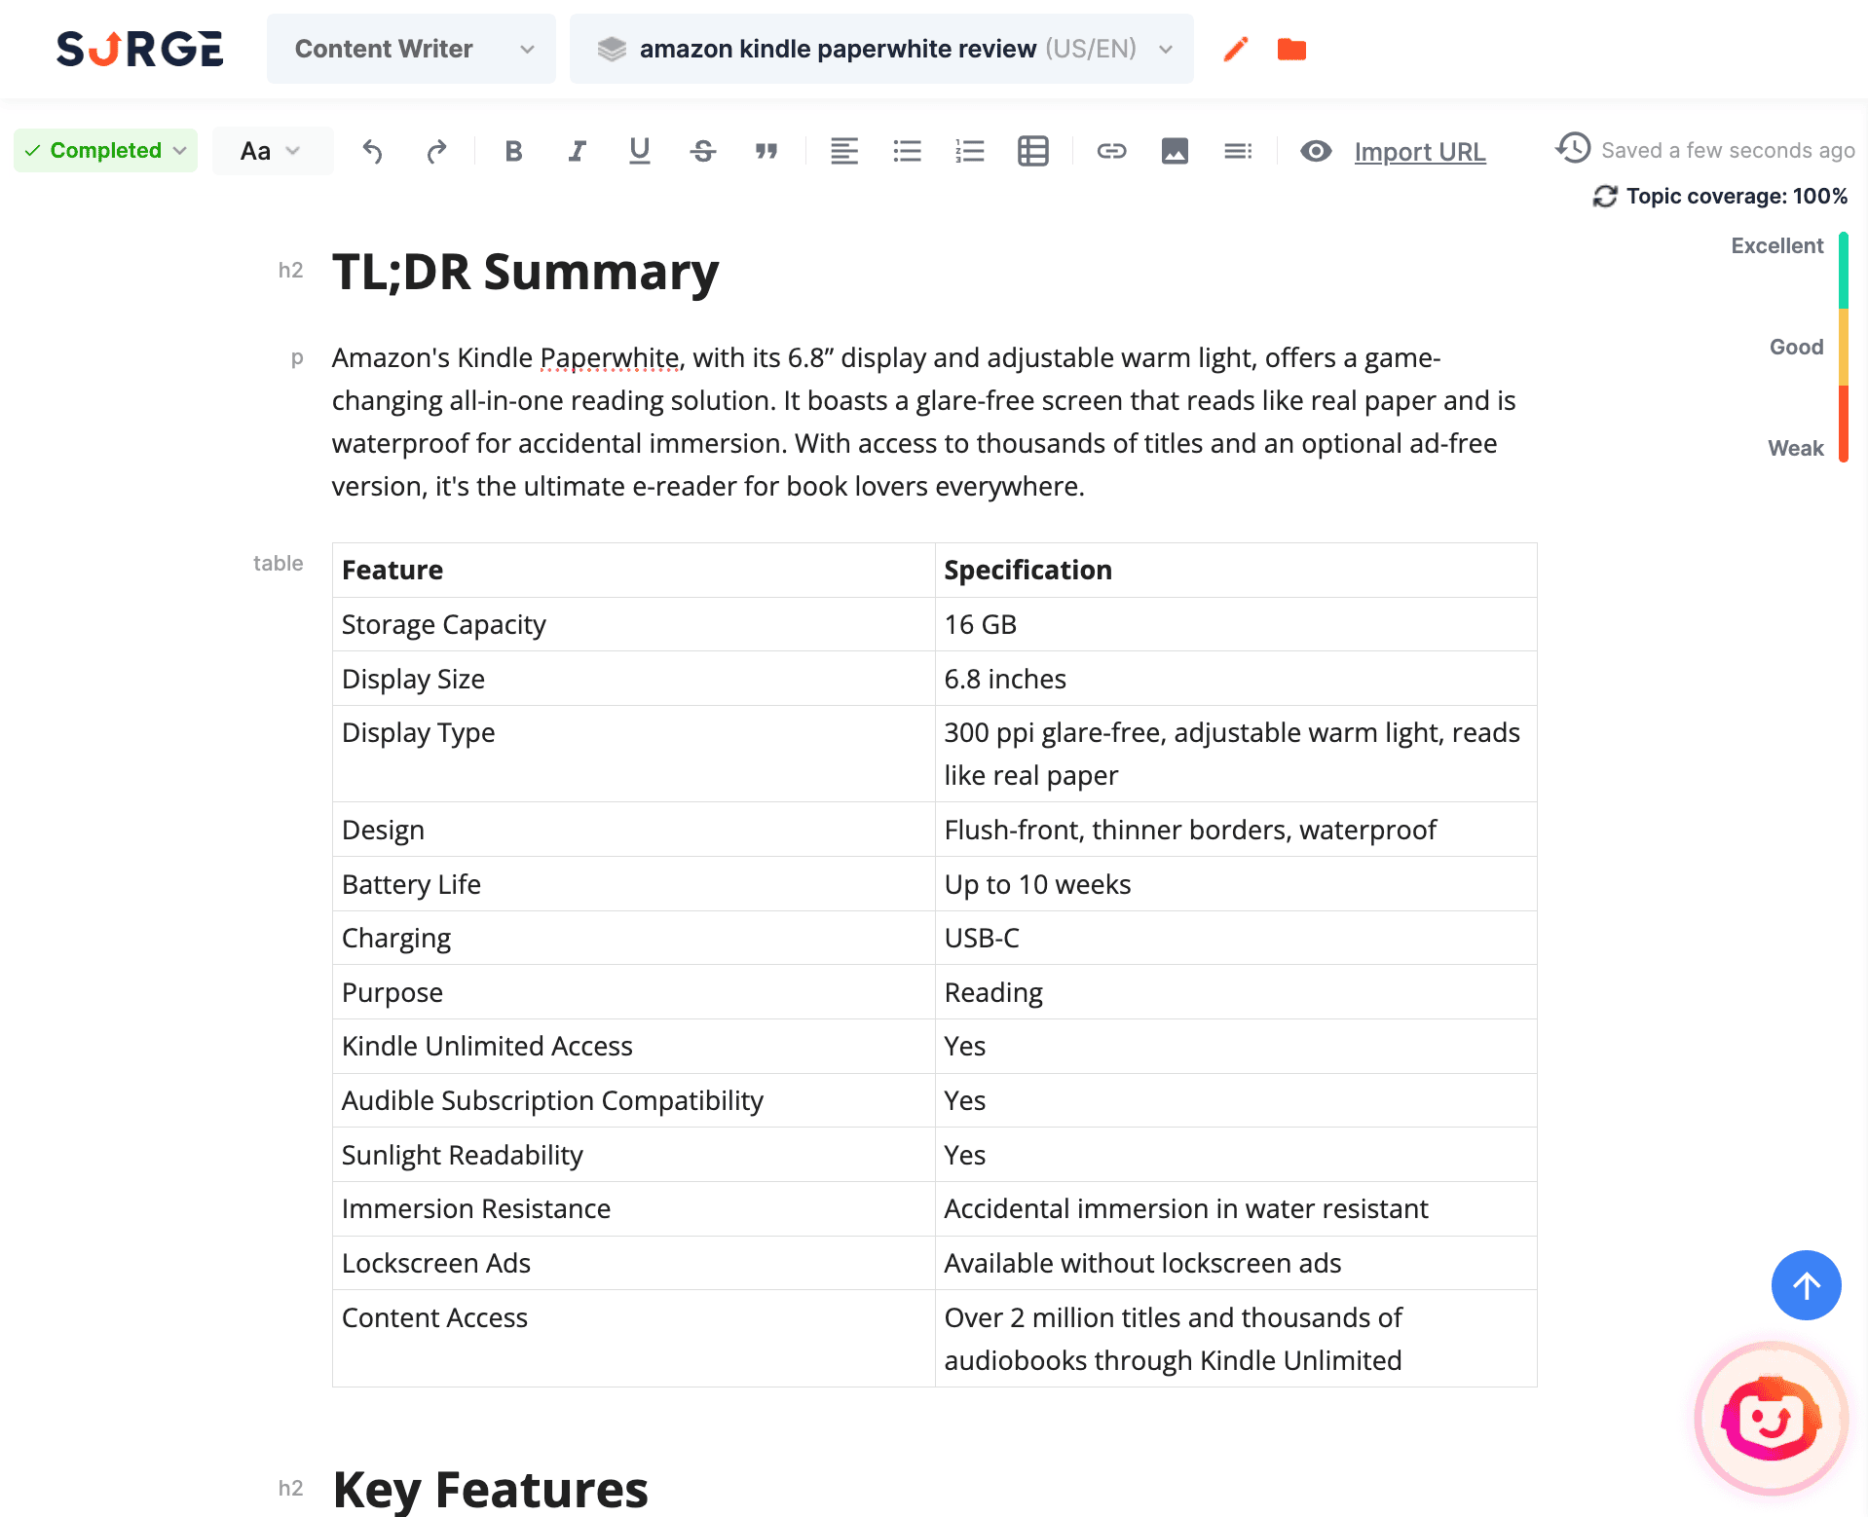
Task: Click the Flush-front, thinner borders cell
Action: [x=1235, y=830]
